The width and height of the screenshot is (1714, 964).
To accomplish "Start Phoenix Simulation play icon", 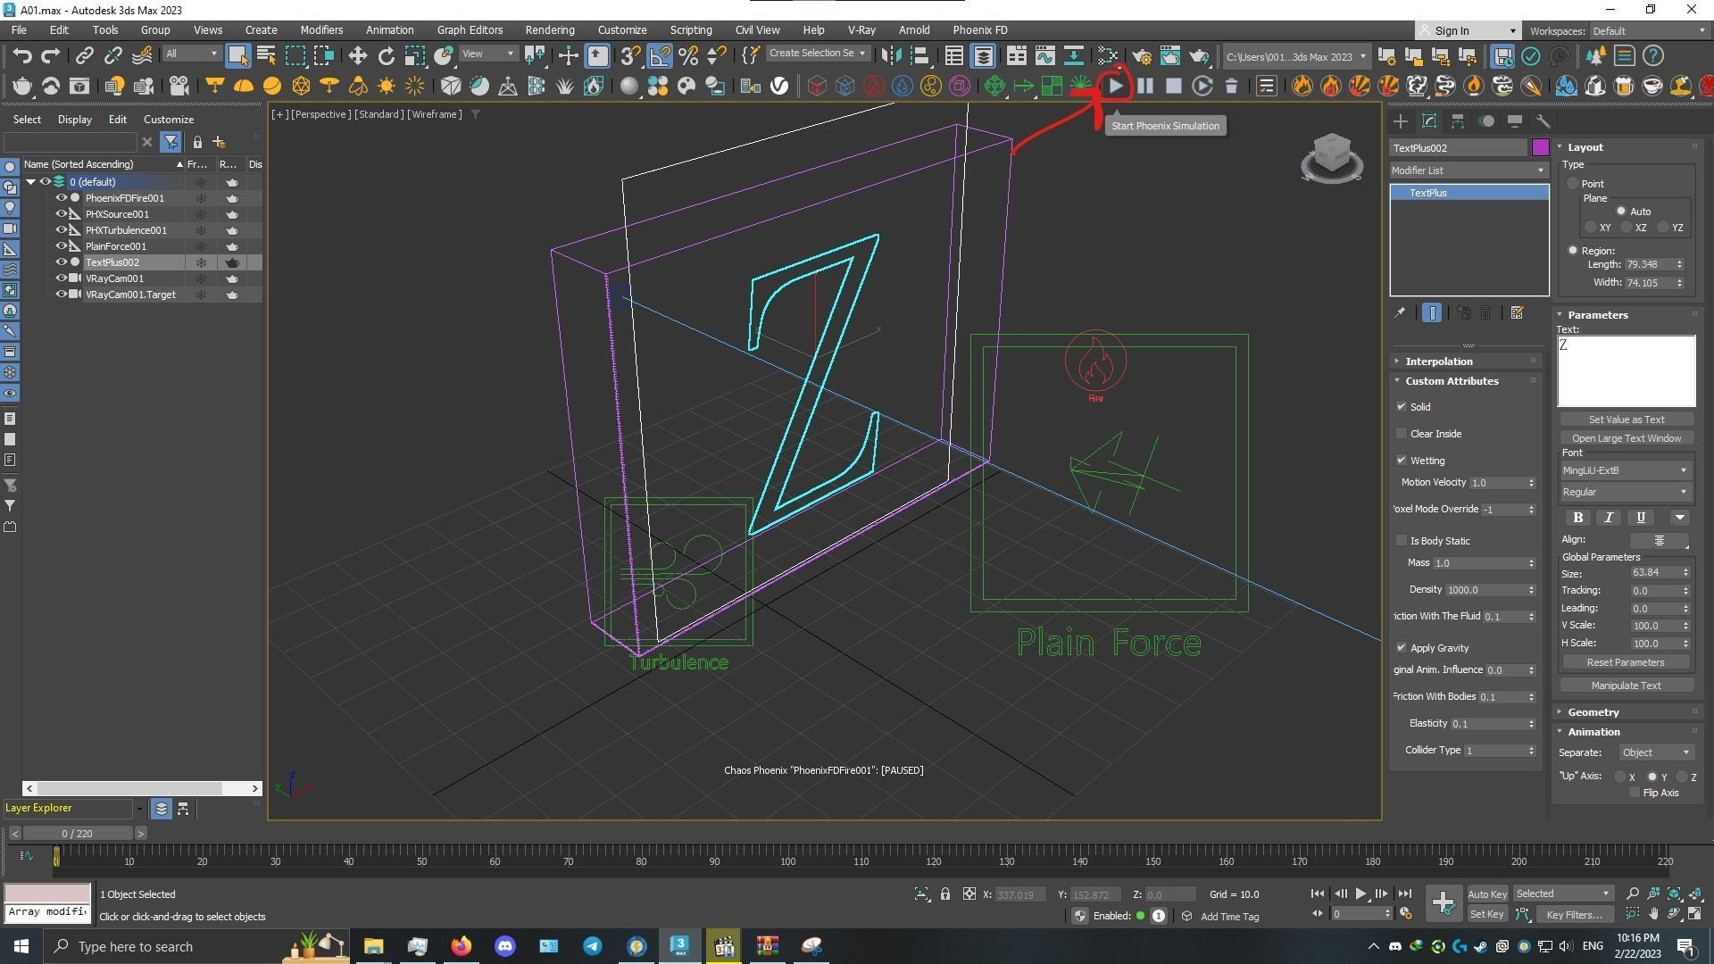I will coord(1116,86).
